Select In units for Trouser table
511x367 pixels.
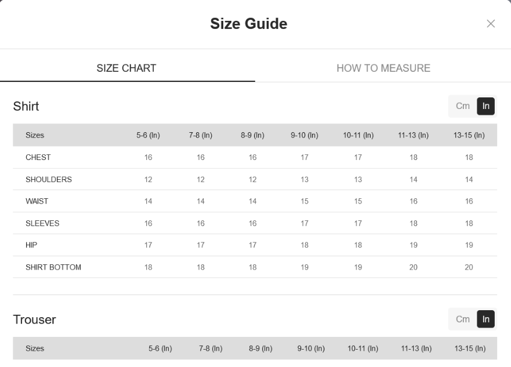pos(485,319)
